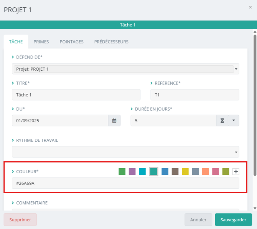The width and height of the screenshot is (257, 229).
Task: Go to the Prédécesseurs tab
Action: click(111, 41)
